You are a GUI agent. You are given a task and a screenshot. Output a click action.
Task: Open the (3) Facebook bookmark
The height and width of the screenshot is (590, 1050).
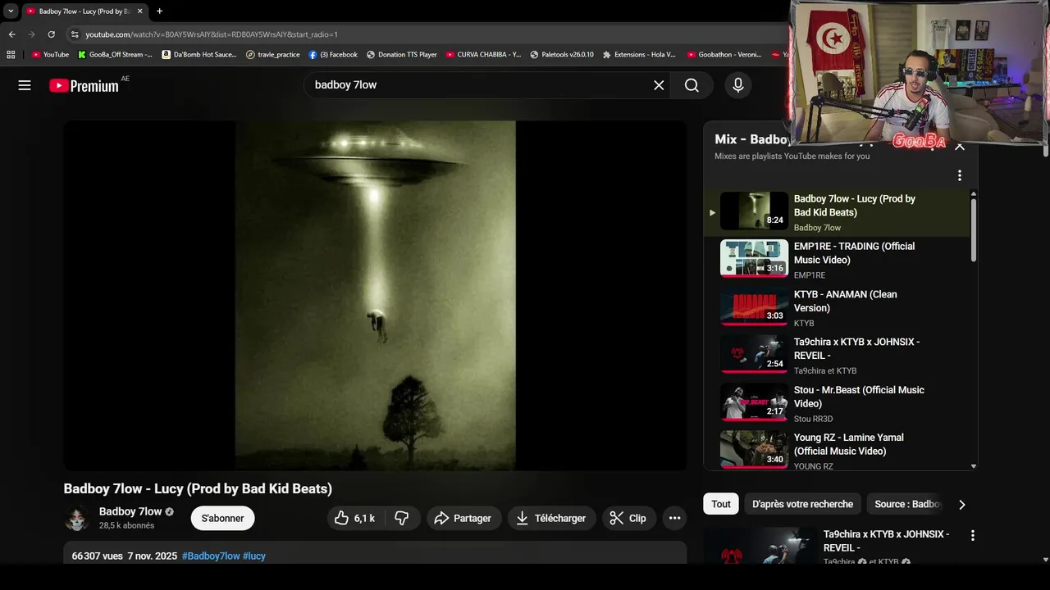[333, 55]
